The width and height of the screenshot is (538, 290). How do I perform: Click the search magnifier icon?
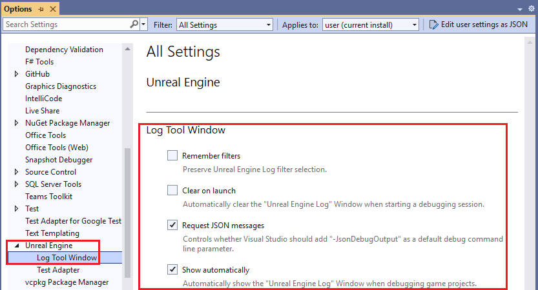(134, 24)
